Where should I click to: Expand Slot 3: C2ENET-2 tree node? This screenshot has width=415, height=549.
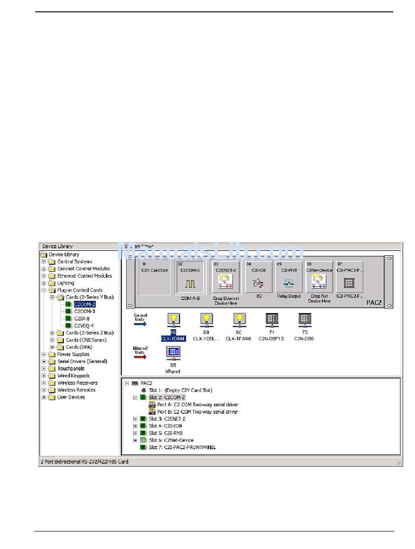coord(135,419)
